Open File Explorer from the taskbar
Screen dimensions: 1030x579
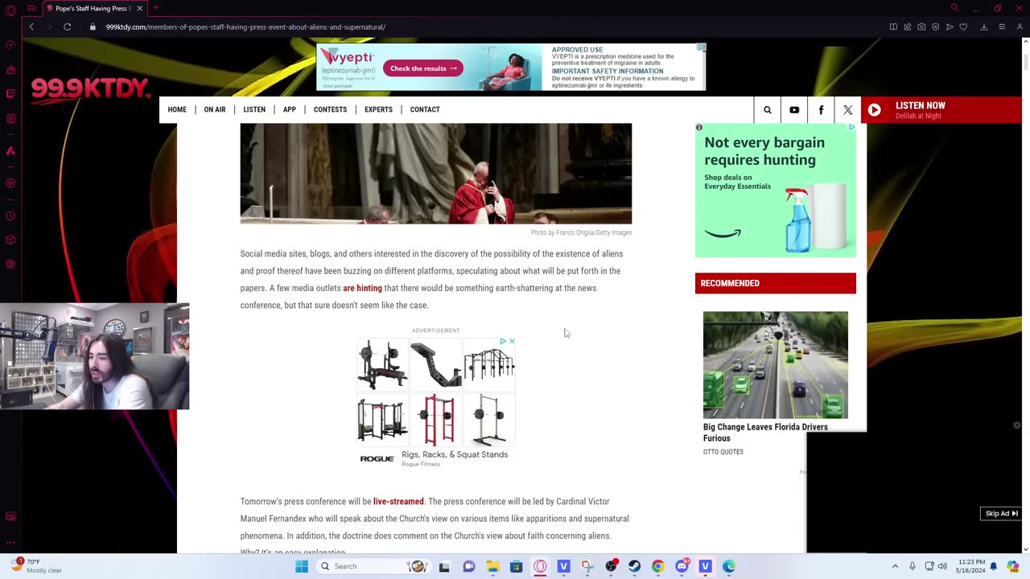pos(492,566)
